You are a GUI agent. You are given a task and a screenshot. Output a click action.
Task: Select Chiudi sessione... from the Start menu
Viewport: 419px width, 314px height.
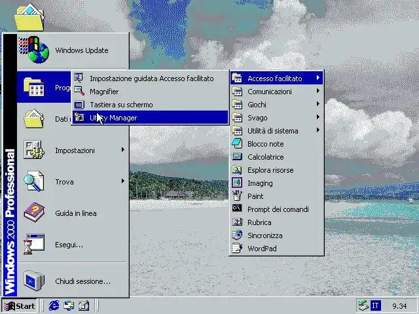[x=73, y=281]
